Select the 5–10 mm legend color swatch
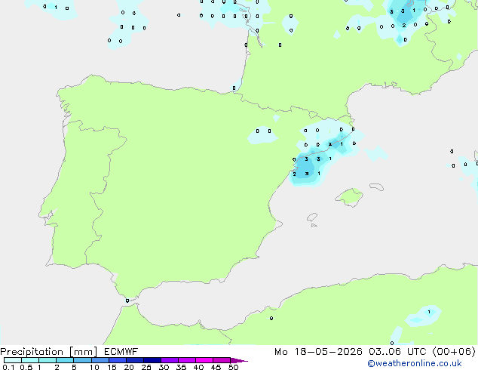The height and width of the screenshot is (370, 478). point(82,360)
